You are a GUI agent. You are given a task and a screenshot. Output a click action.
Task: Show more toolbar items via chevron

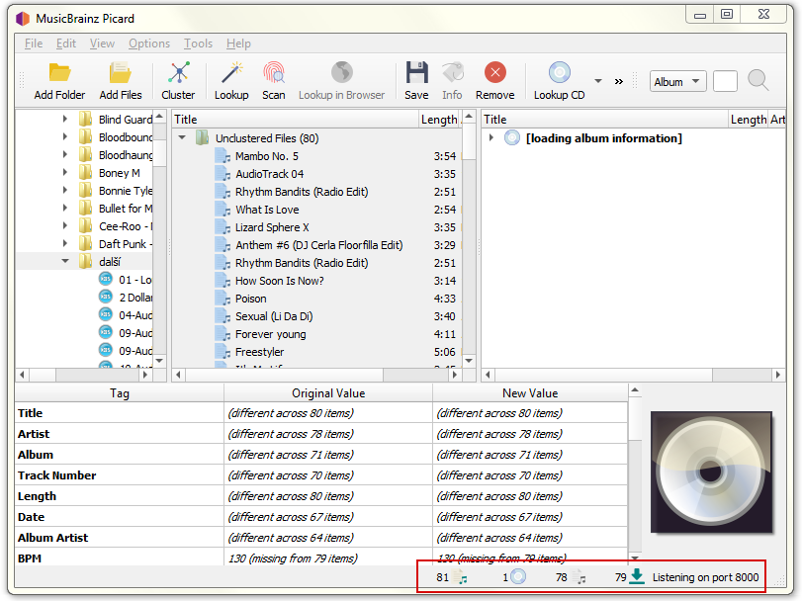(619, 81)
